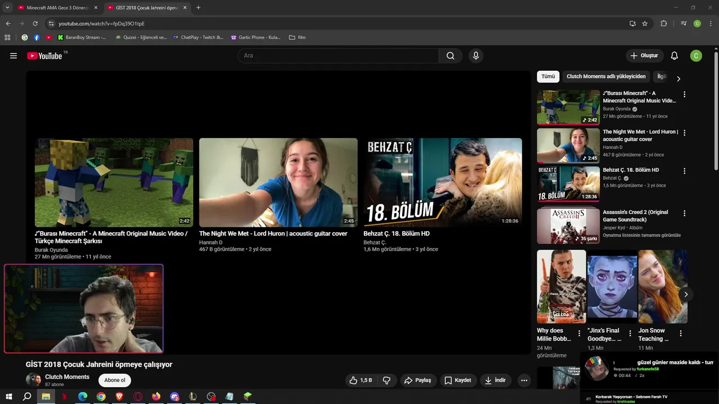719x404 pixels.
Task: Go back to the previous page
Action: point(8,24)
